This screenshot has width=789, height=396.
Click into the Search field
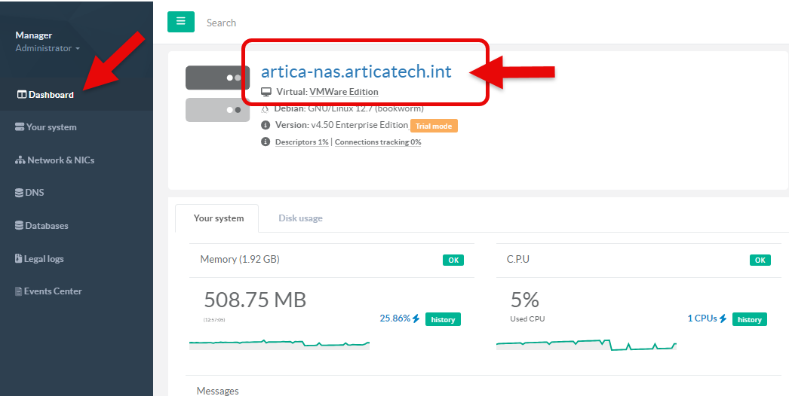(302, 23)
